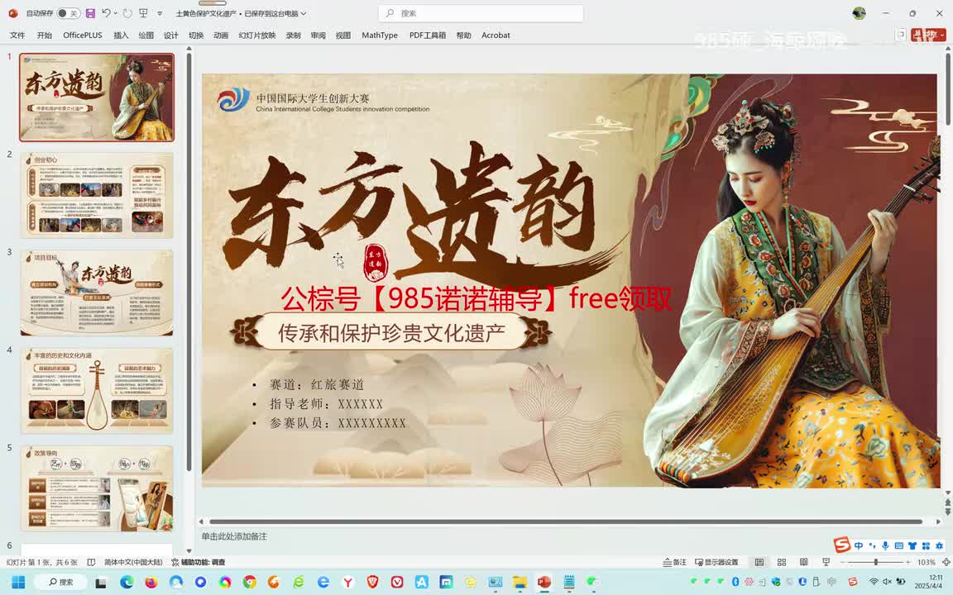Click the 简体中文(中国大陆) language indicator

coord(133,562)
